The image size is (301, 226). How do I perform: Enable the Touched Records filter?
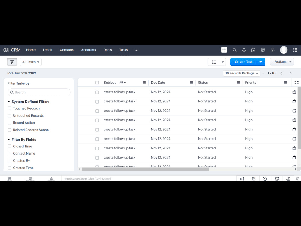pos(9,108)
